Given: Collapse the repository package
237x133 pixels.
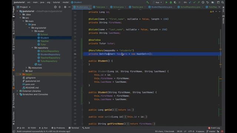Looking at the screenshot, I should [x=32, y=48].
